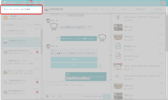Open the 情報担当グループ(7) talk
The height and width of the screenshot is (100, 168).
click(x=21, y=62)
